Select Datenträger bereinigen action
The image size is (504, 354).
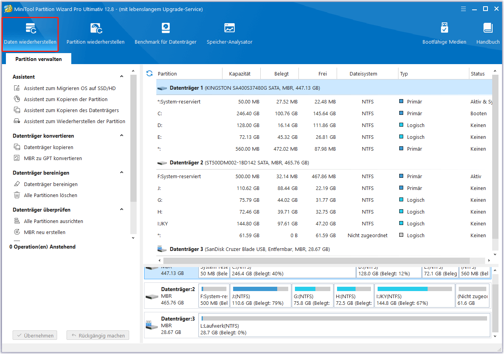point(46,184)
